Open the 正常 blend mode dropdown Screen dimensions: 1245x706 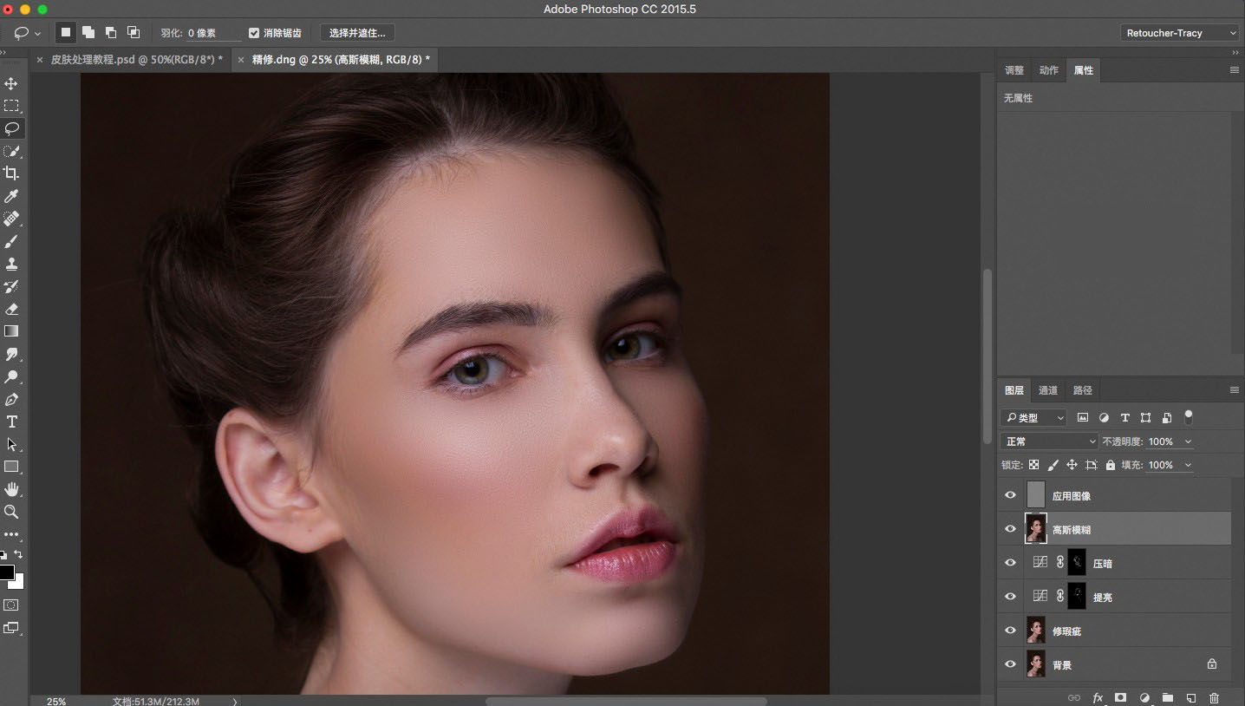[1050, 441]
